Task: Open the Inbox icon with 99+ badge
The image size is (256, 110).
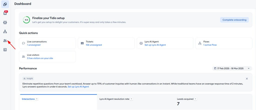Action: click(x=5, y=13)
